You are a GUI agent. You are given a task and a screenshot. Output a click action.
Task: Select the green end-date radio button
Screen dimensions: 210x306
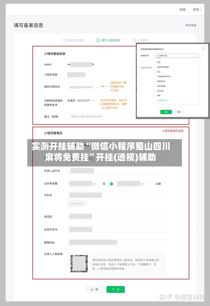click(112, 184)
